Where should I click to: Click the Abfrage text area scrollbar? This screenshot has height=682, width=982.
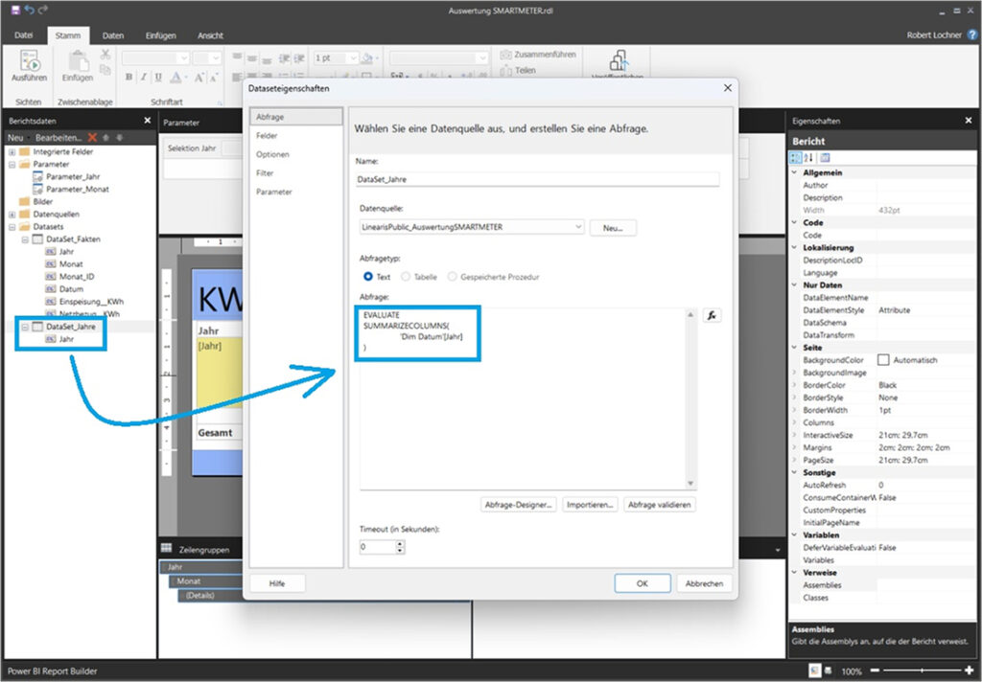click(690, 399)
